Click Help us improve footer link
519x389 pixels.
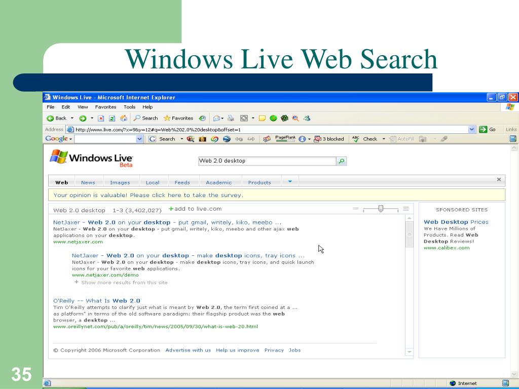(238, 350)
